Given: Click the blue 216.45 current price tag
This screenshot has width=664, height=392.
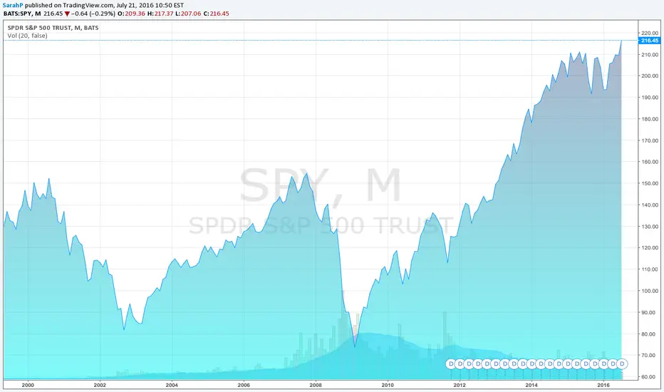Looking at the screenshot, I should 650,41.
